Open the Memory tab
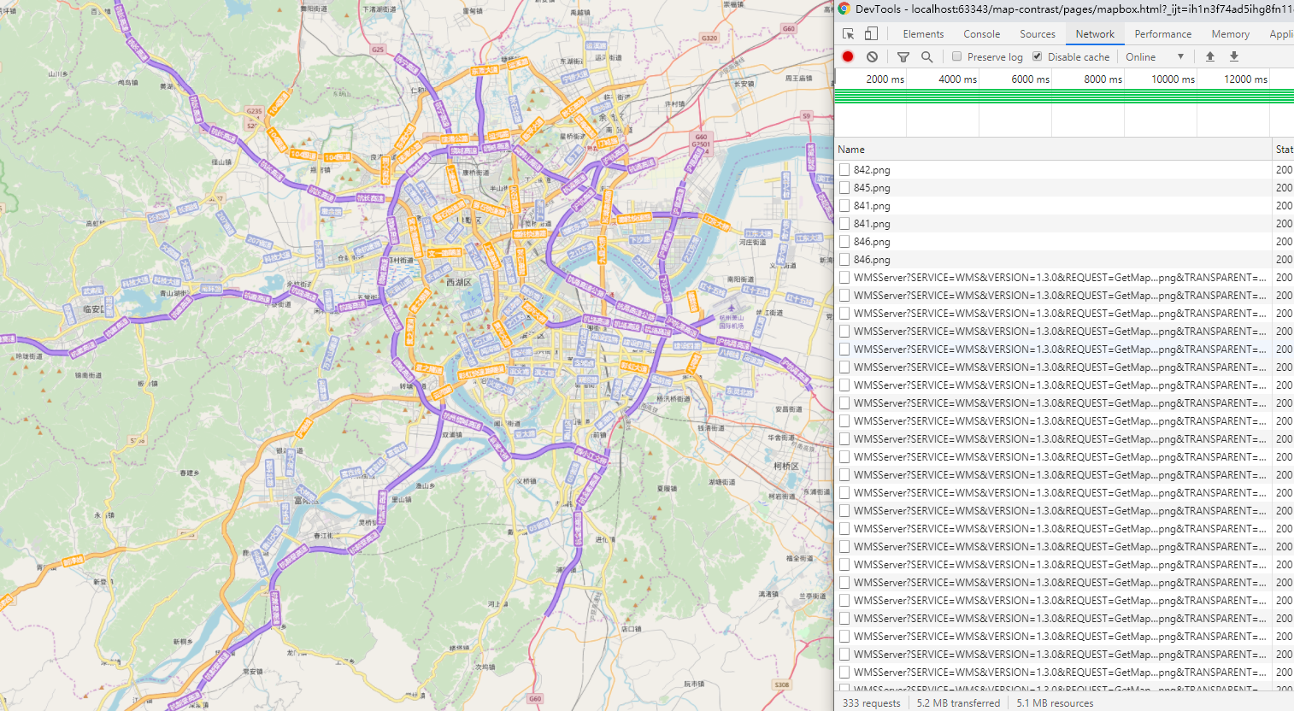The image size is (1294, 711). 1230,34
